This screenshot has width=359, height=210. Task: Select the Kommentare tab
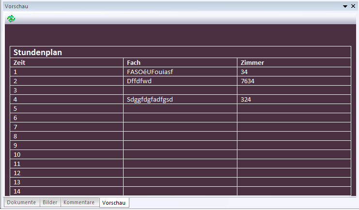[x=79, y=202]
